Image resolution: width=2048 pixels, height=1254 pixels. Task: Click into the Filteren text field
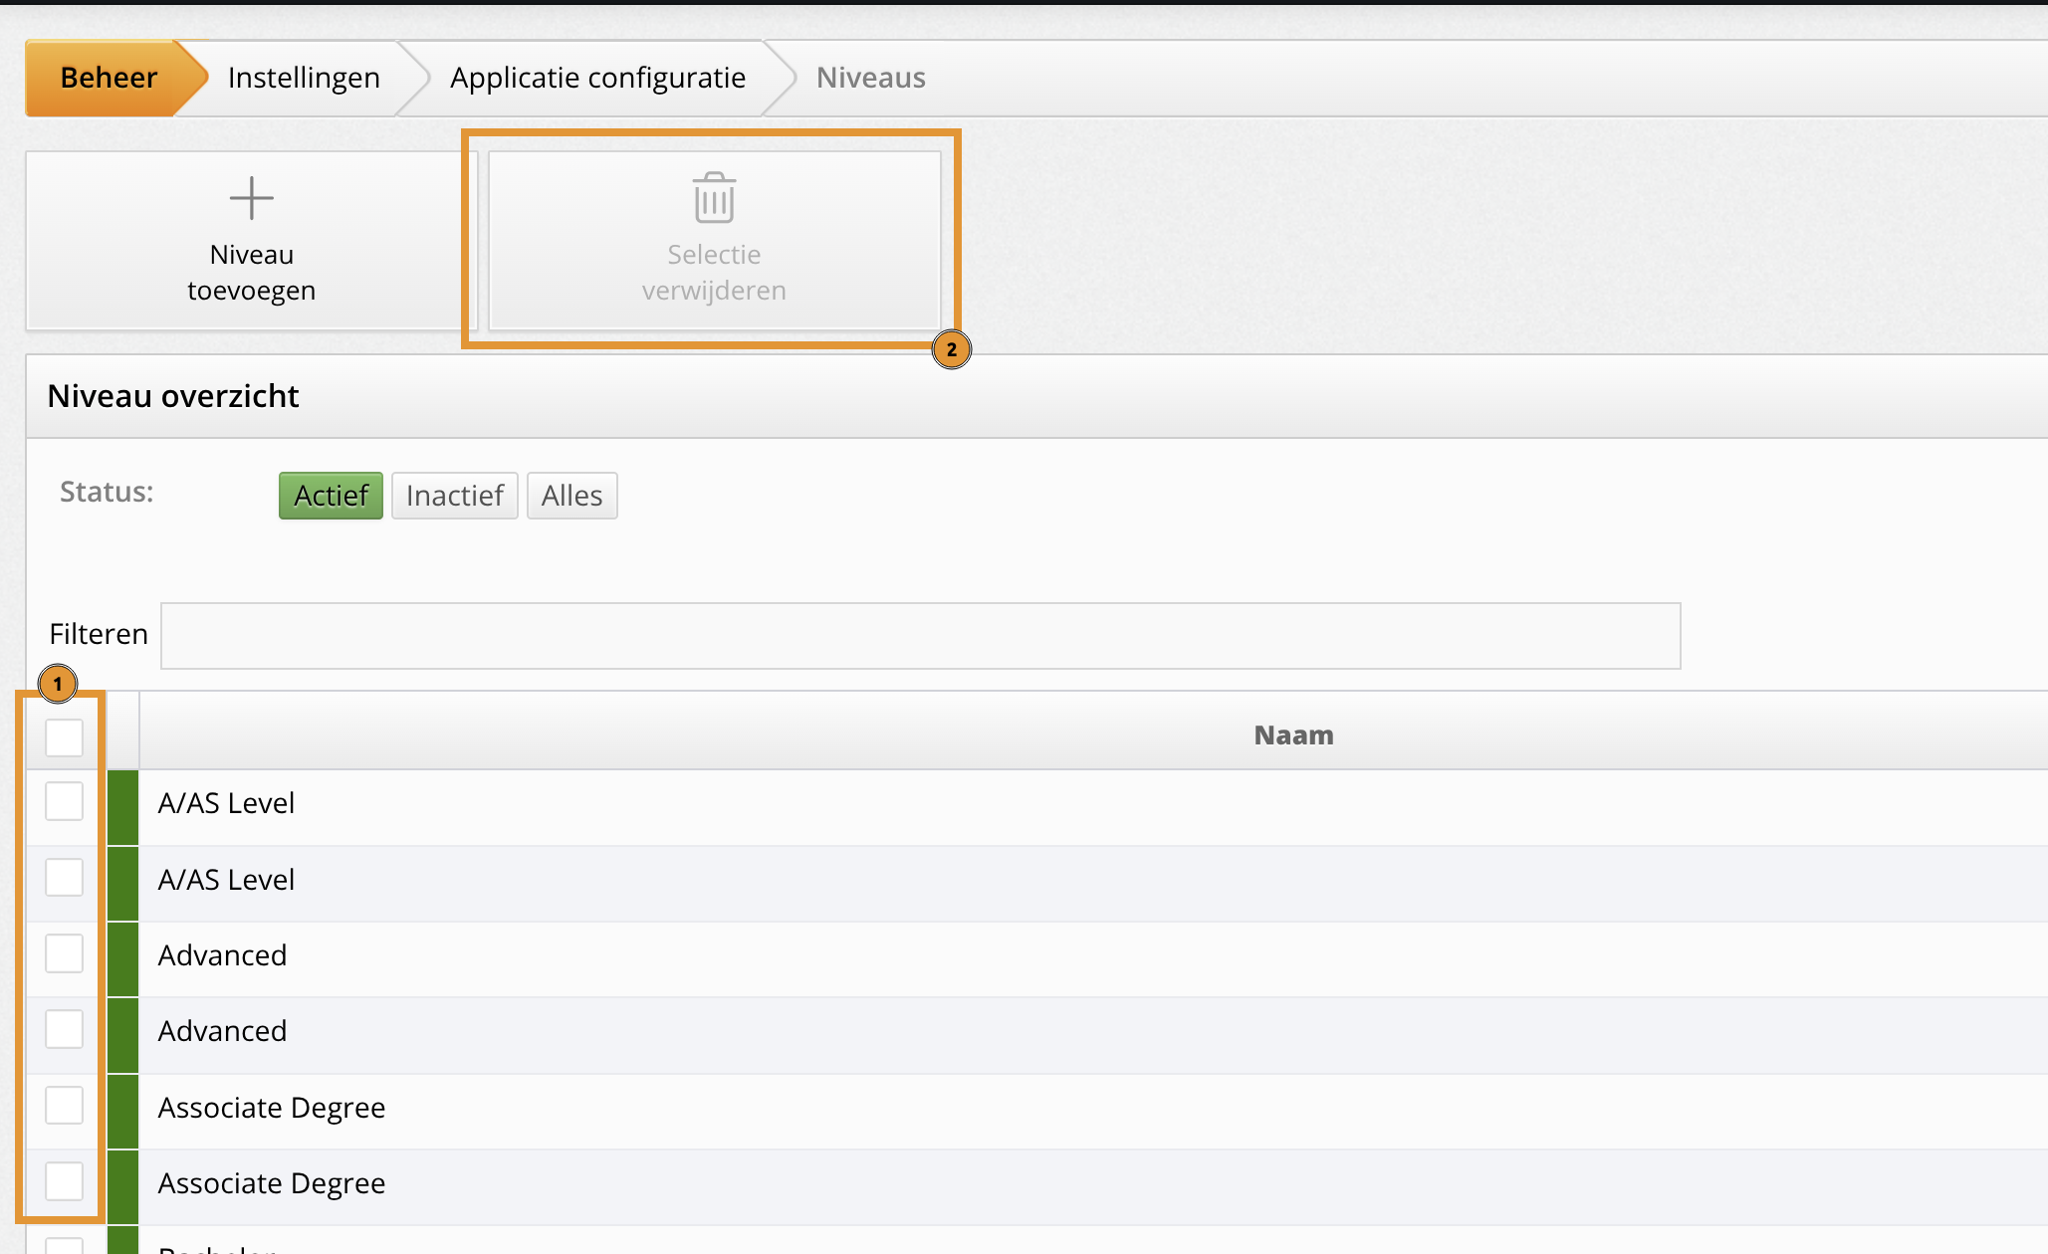[920, 636]
